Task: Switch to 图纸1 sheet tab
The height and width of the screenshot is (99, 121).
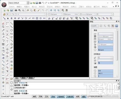Action: [24, 78]
